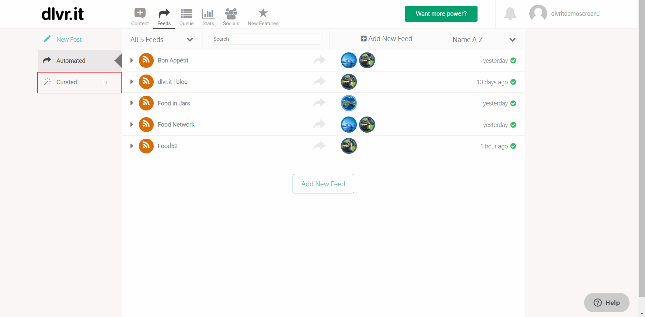Click the outlined Add New Feed button

(x=323, y=184)
